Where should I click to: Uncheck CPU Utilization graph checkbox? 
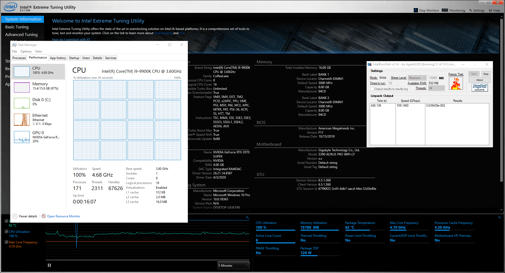tap(7, 232)
